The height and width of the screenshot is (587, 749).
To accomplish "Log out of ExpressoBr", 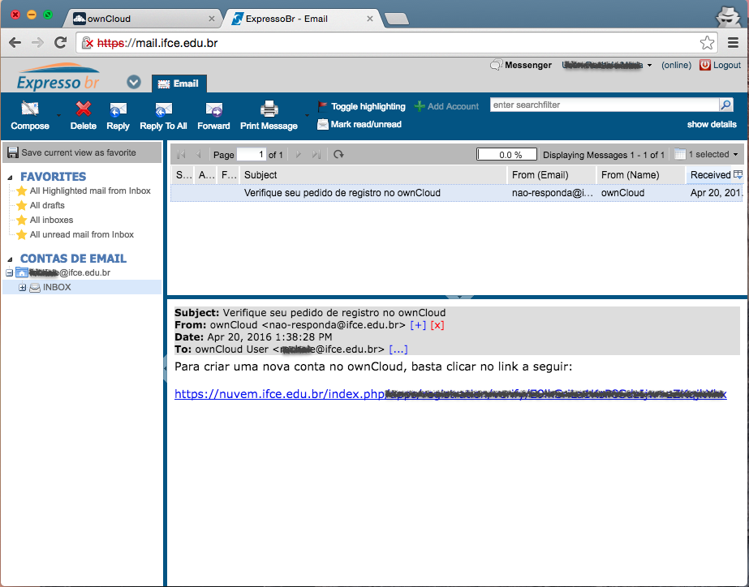I will (x=721, y=65).
